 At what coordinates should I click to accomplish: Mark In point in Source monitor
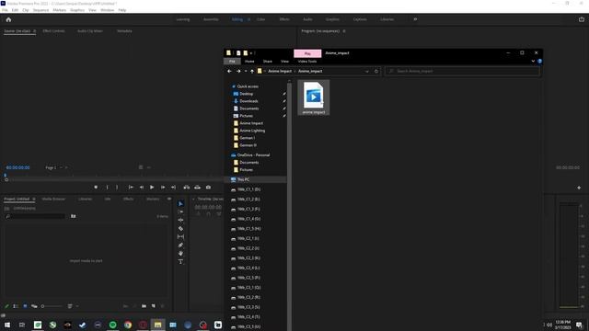[x=107, y=188]
